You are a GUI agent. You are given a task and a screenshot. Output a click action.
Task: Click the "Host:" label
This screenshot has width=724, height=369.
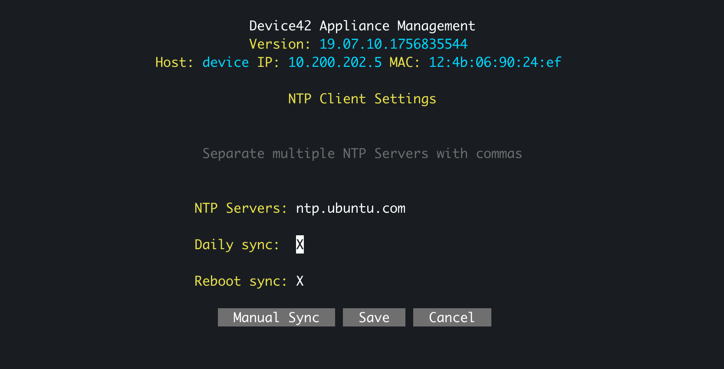coord(174,63)
